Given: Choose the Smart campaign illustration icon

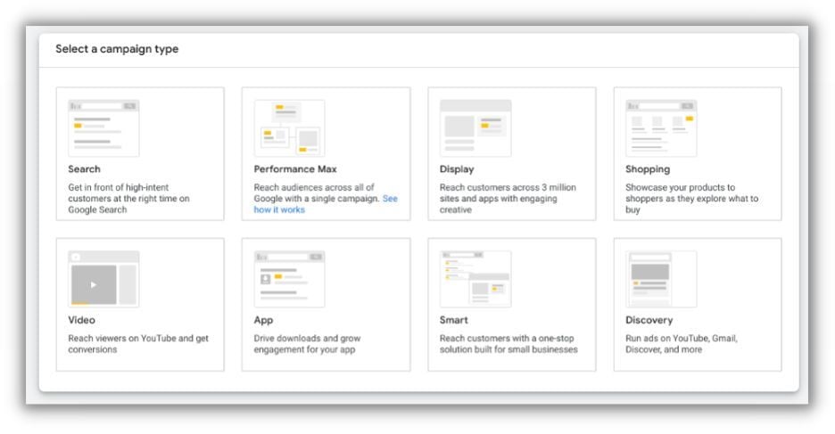Looking at the screenshot, I should pos(475,279).
